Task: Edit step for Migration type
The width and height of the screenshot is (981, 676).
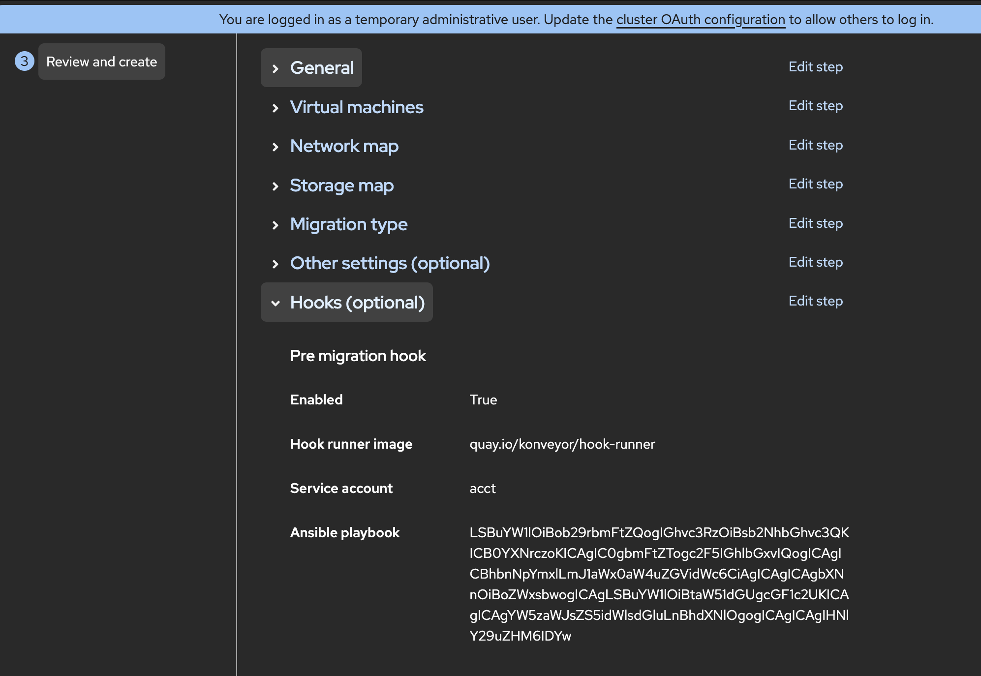Action: (x=815, y=223)
